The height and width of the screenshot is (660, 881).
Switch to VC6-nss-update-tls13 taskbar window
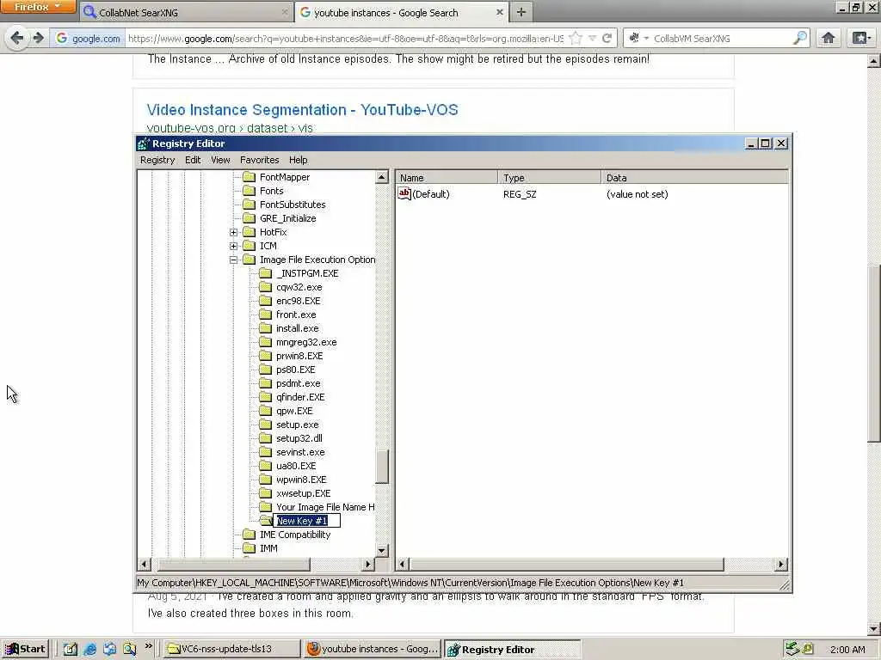point(231,650)
